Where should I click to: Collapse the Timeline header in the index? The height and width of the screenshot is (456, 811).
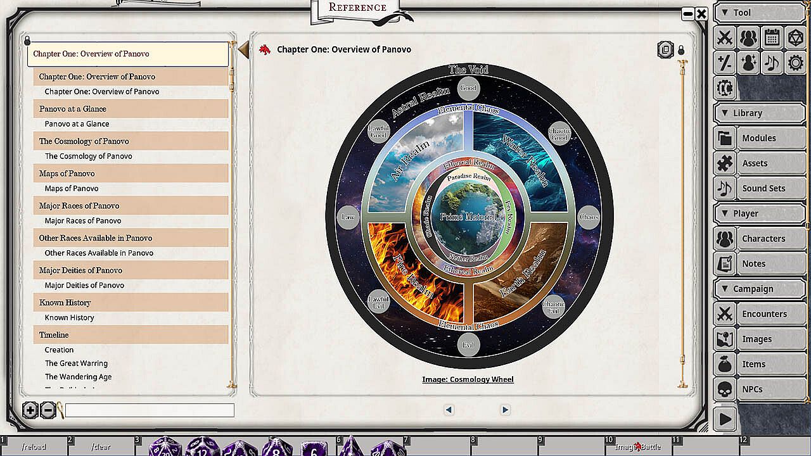point(131,334)
